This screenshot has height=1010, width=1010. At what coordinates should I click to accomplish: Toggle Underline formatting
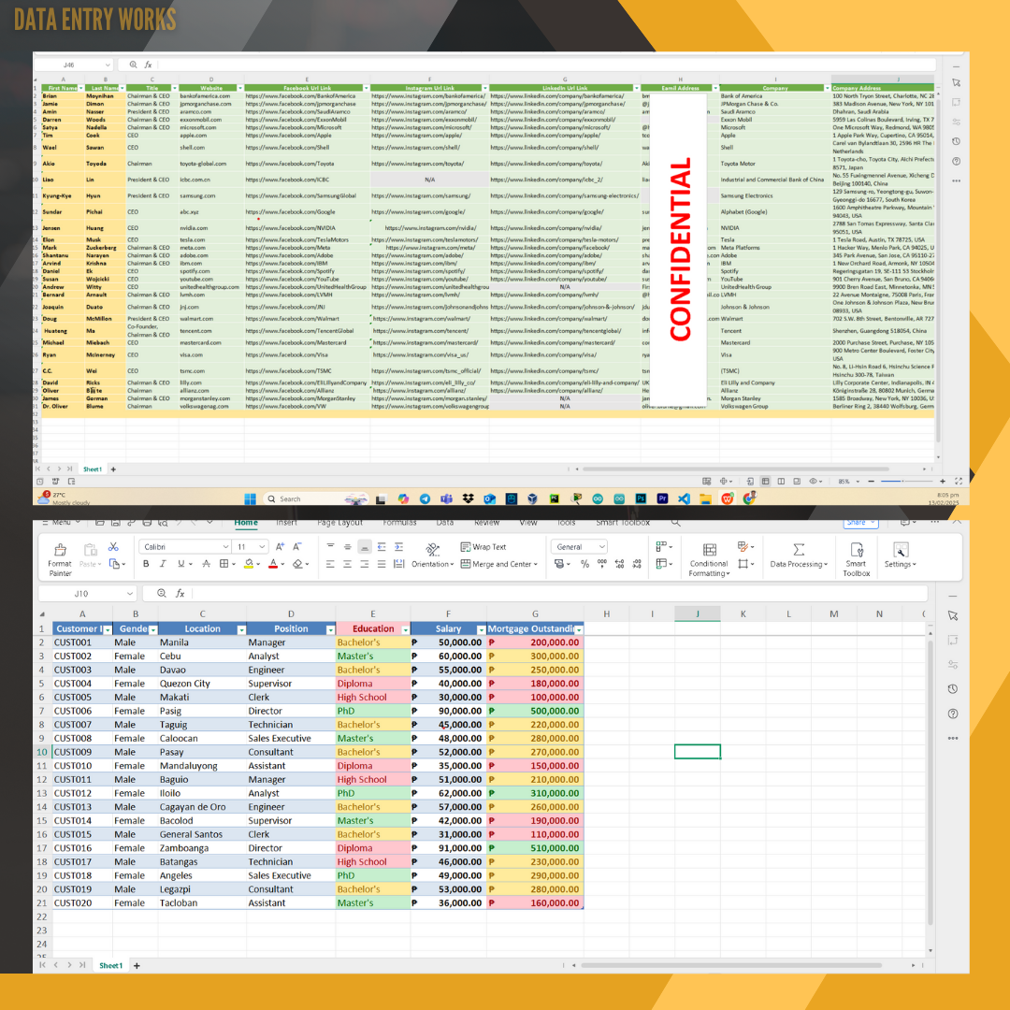[x=181, y=564]
